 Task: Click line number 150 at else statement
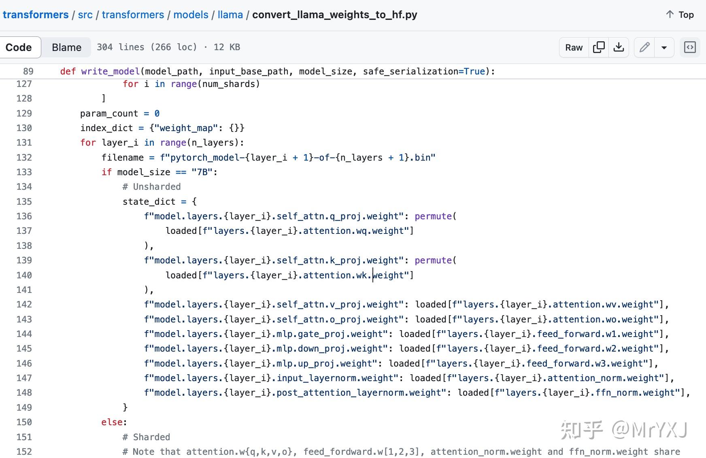24,422
